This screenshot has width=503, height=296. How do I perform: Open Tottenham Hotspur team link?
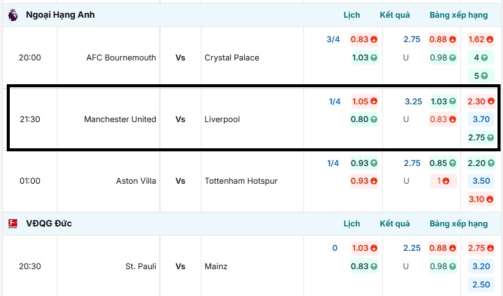click(240, 181)
